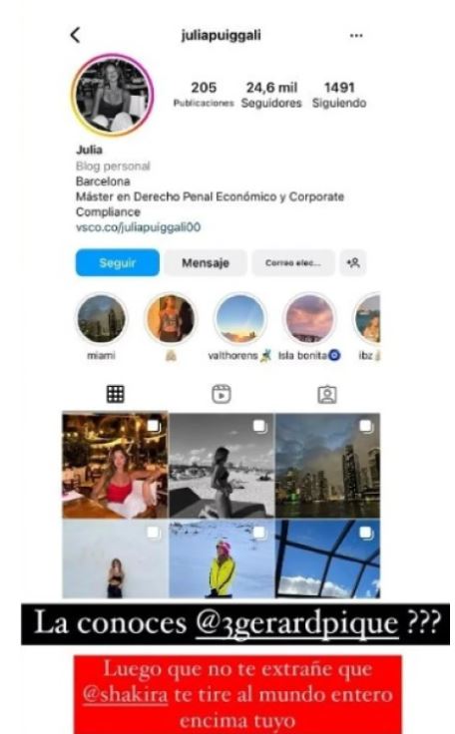Click the Correo elec... button
Screen dimensions: 455x734
[293, 262]
